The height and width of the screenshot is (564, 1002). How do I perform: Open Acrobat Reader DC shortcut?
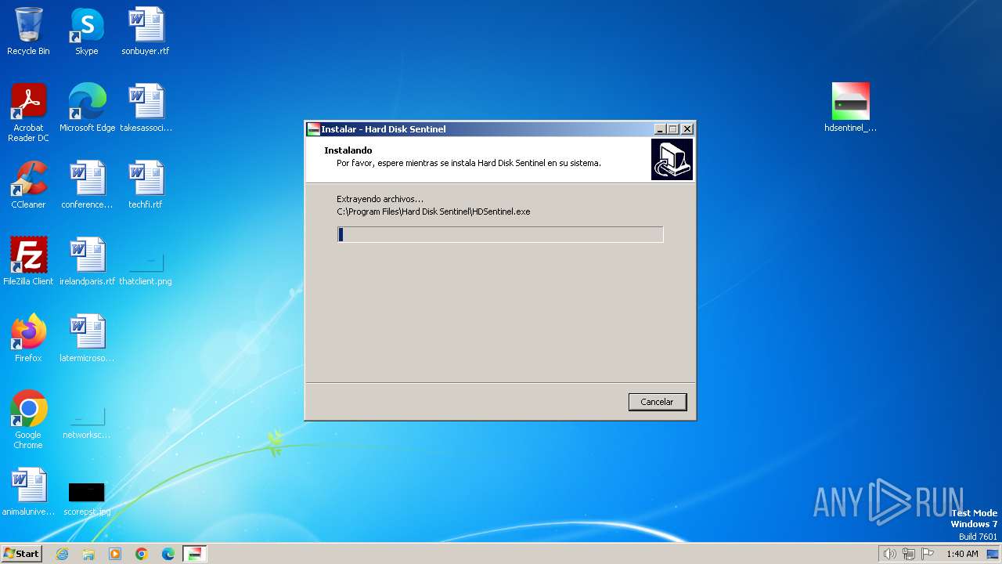(28, 113)
